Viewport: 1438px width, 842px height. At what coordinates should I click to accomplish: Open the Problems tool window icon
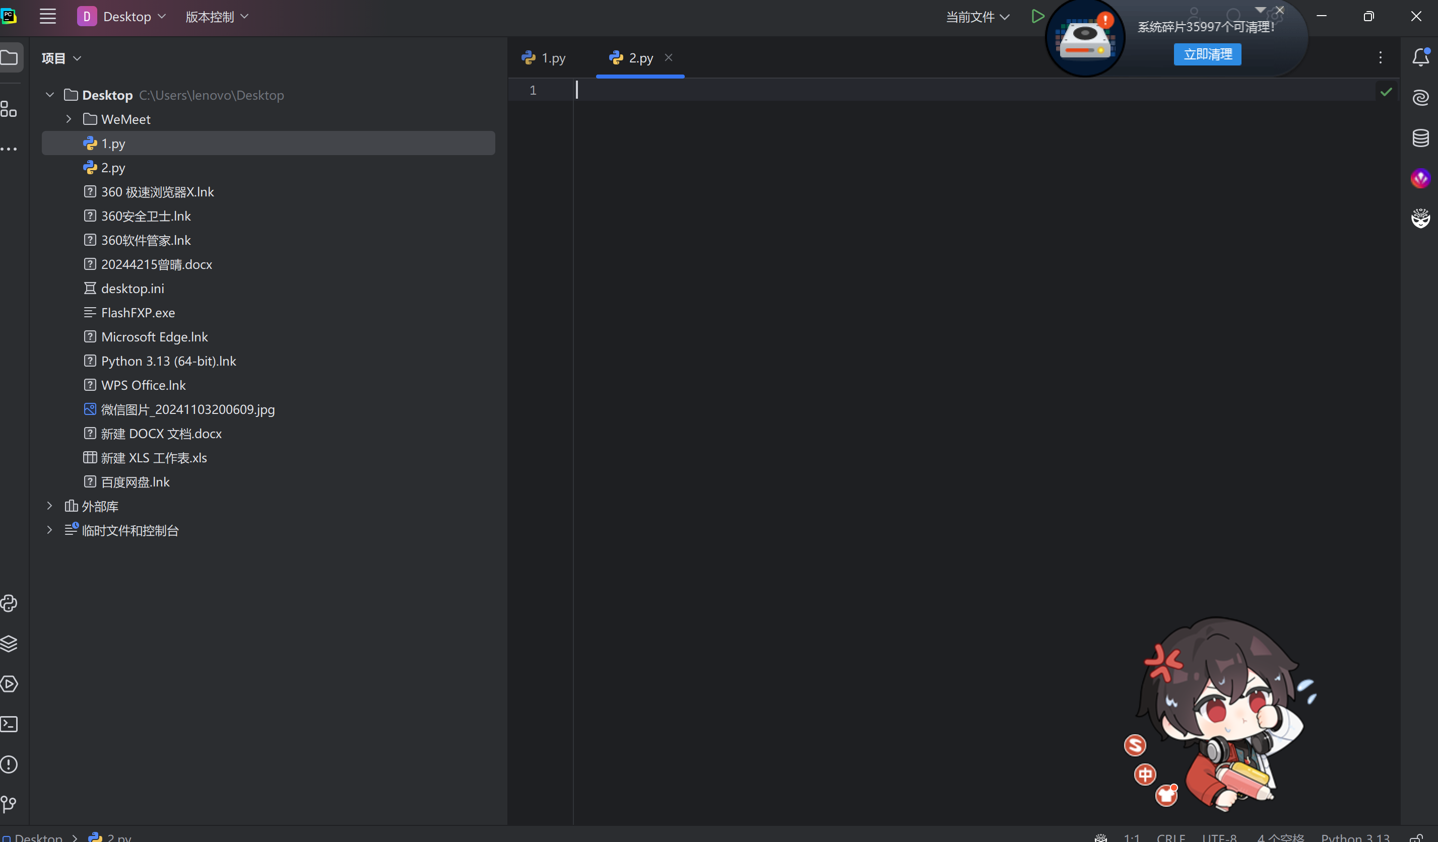(9, 764)
